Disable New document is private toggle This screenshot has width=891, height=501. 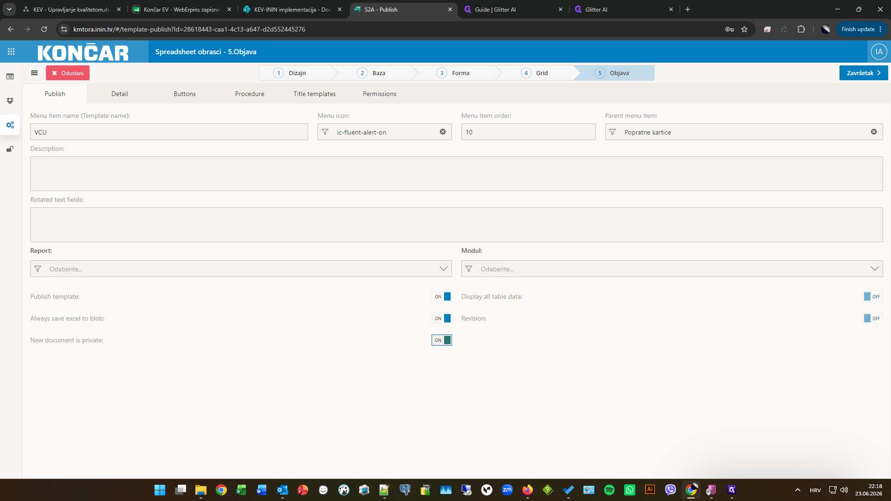pyautogui.click(x=442, y=340)
